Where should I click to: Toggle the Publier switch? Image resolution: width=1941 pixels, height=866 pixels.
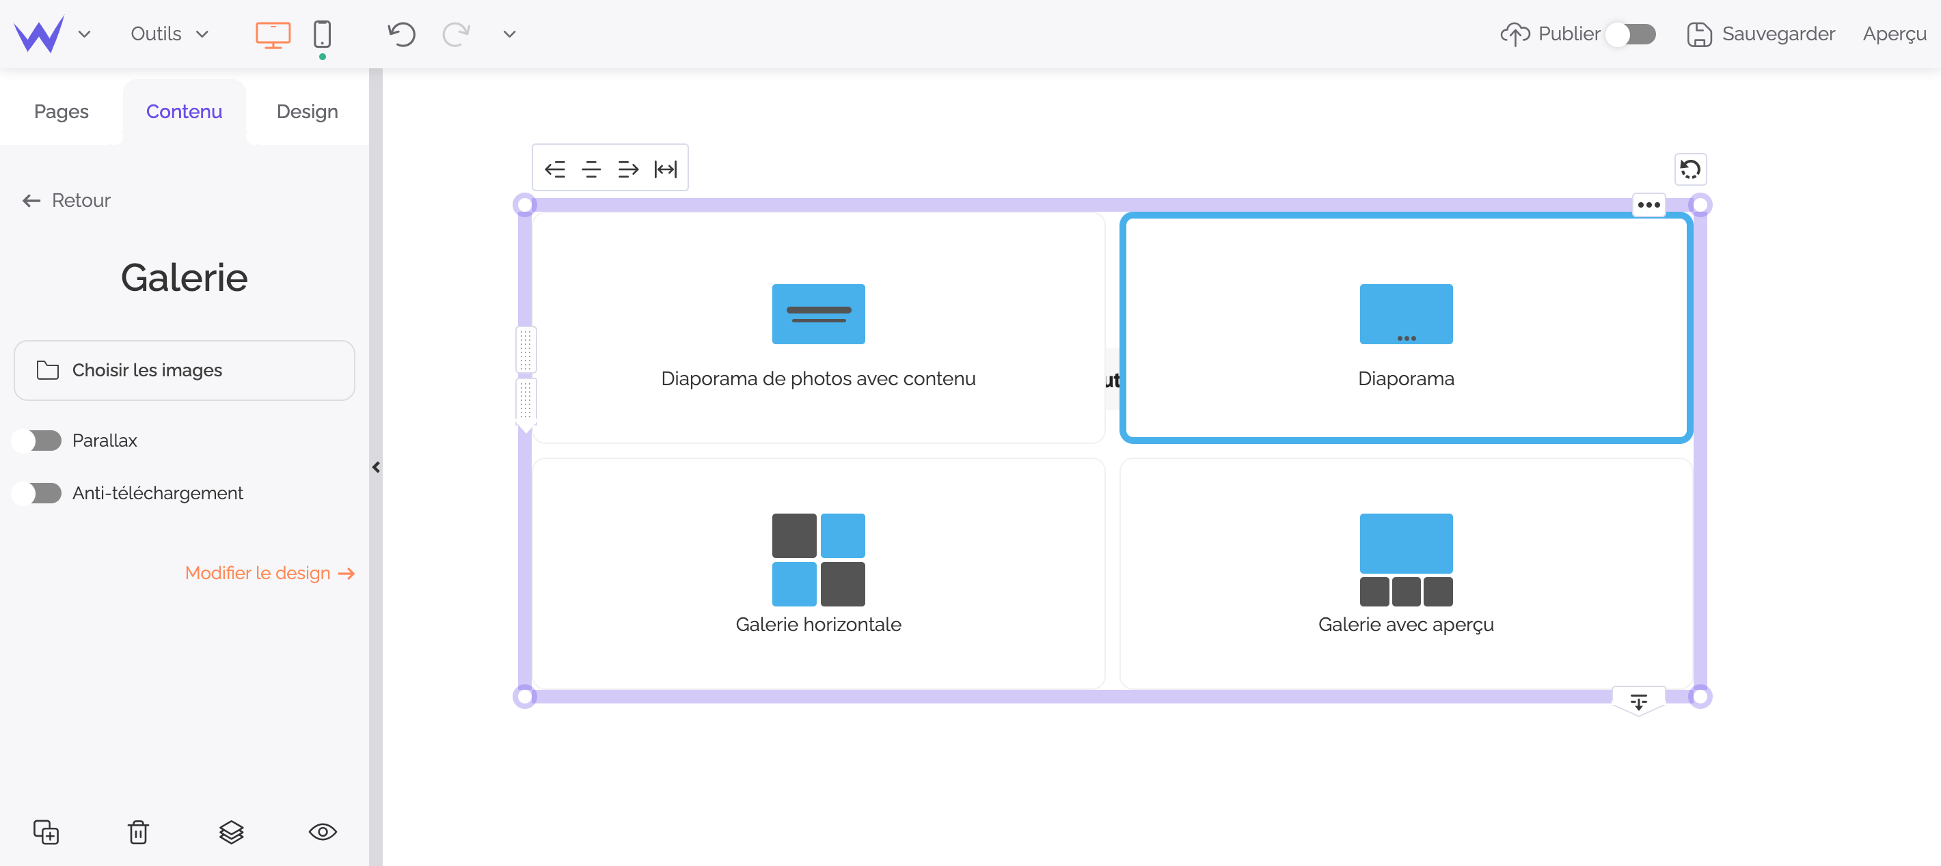1631,34
